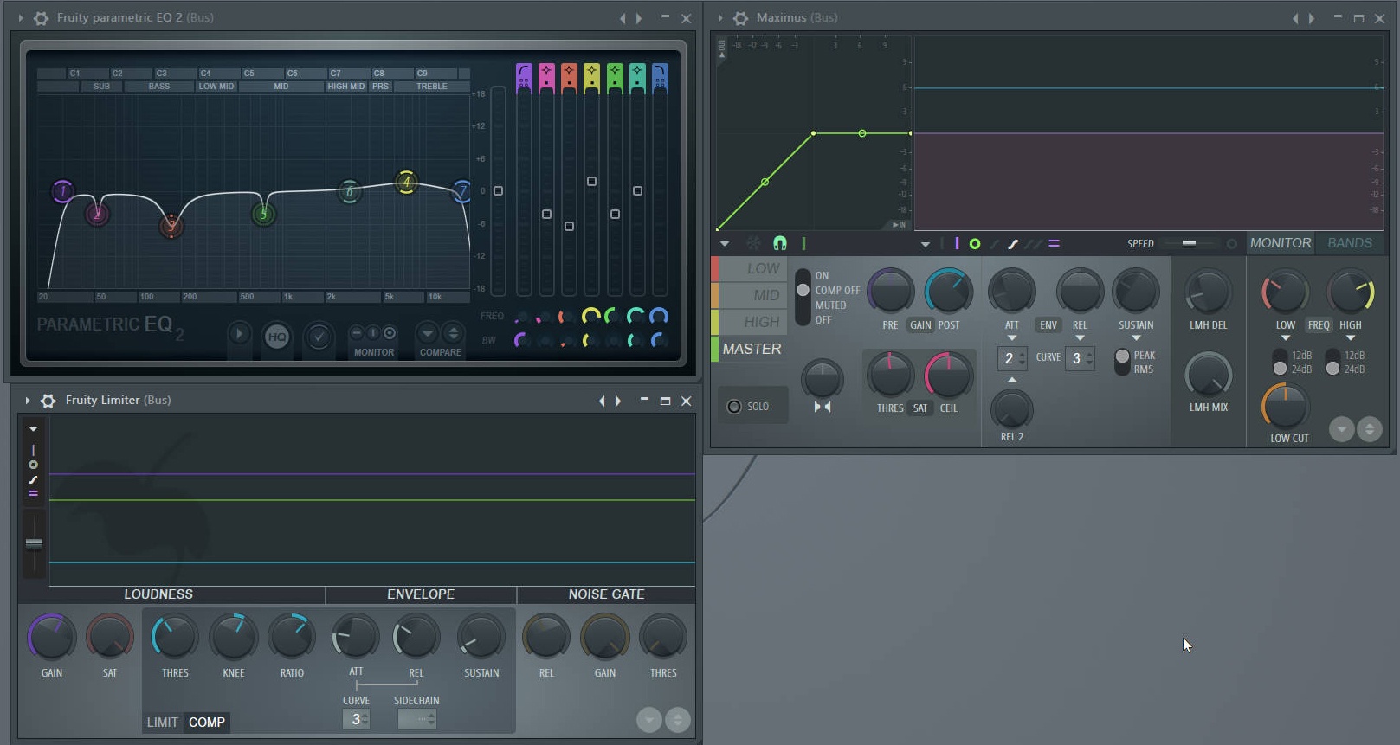1400x745 pixels.
Task: Toggle the PEAK/RMS switch in Maximus
Action: pos(1123,363)
